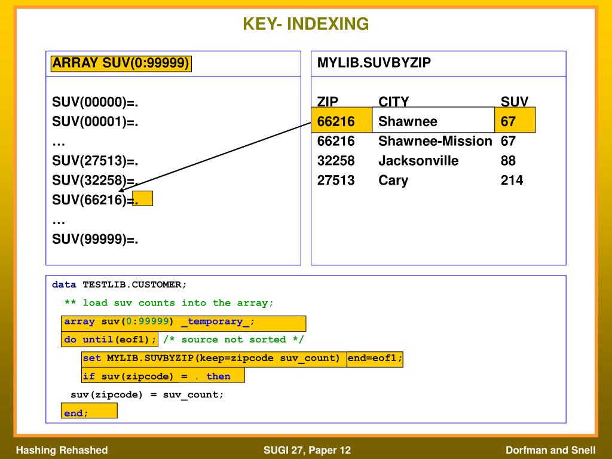Select the Shawnee-Mission city cell

tap(435, 141)
